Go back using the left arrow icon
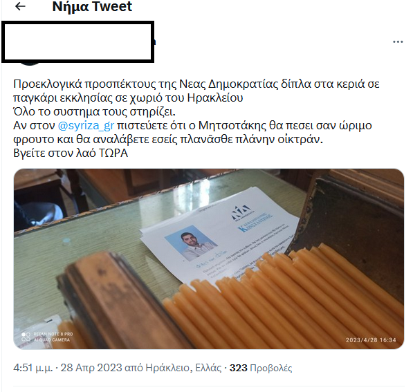The width and height of the screenshot is (413, 392). 20,6
